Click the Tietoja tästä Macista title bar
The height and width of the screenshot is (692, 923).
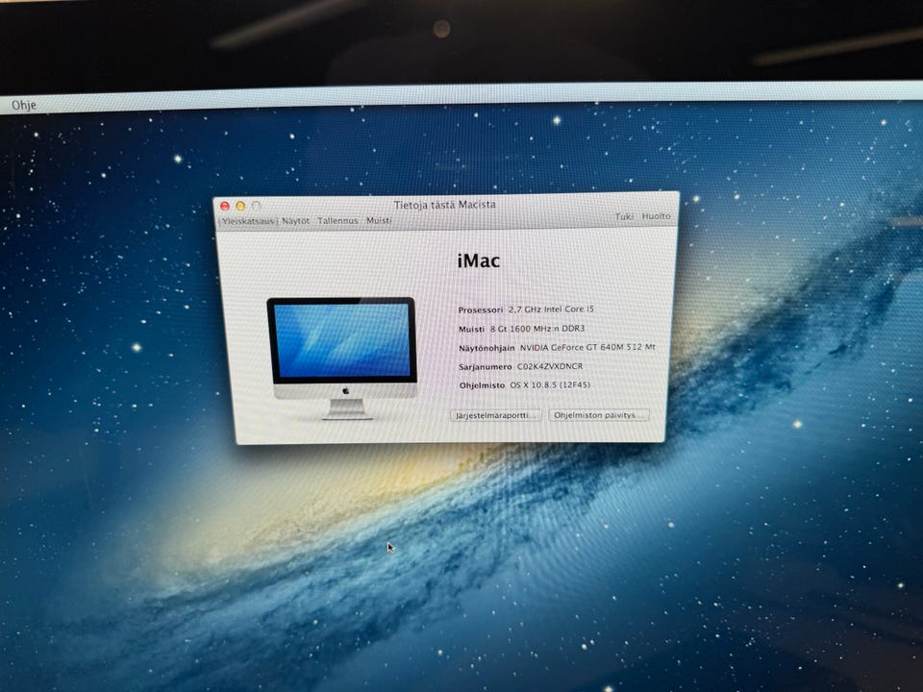(x=445, y=205)
